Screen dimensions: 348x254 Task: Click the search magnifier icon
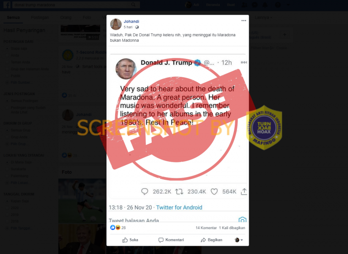(x=133, y=5)
